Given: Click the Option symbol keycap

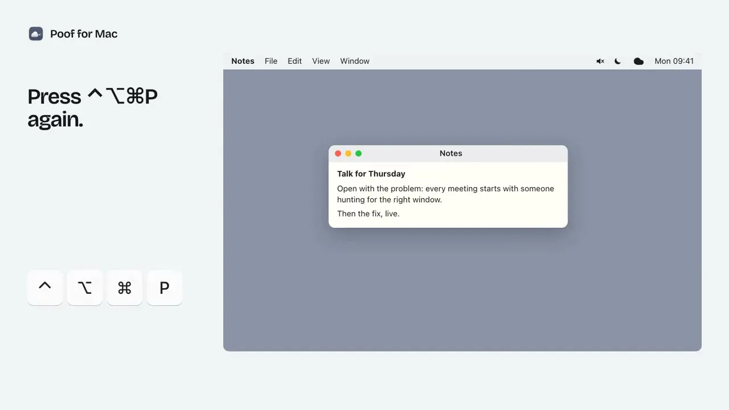Looking at the screenshot, I should tap(85, 288).
